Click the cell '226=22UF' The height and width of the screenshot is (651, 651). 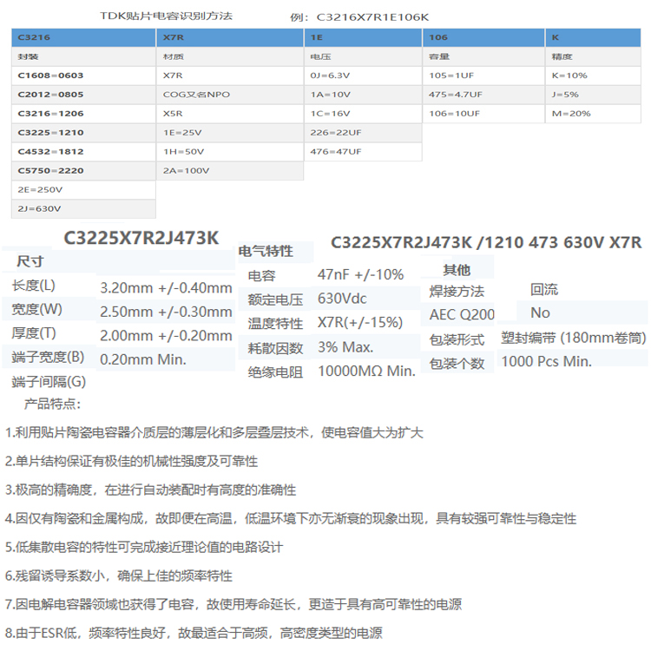tap(363, 133)
